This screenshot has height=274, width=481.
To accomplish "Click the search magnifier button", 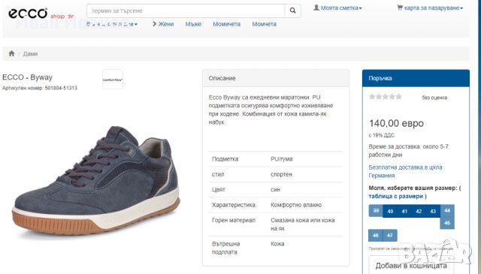I will pos(292,11).
